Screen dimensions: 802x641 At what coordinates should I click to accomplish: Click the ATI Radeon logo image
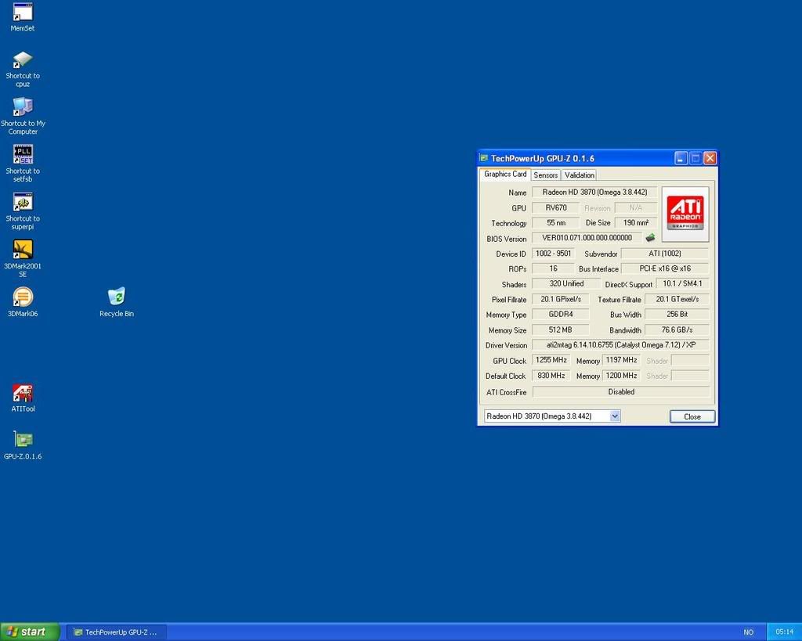(x=685, y=214)
